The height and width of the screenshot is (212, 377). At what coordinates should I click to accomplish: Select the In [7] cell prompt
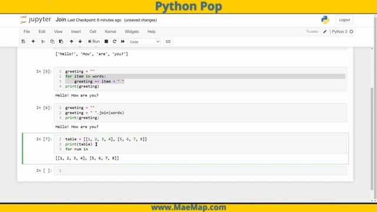point(44,139)
